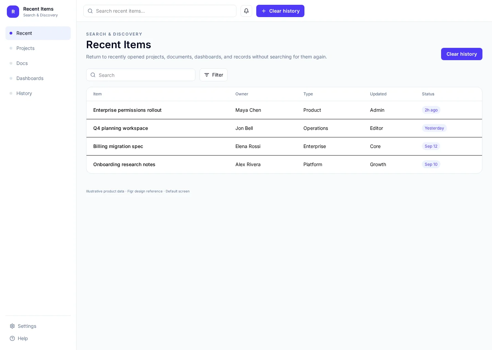Click the Sep 12 status badge

(431, 146)
